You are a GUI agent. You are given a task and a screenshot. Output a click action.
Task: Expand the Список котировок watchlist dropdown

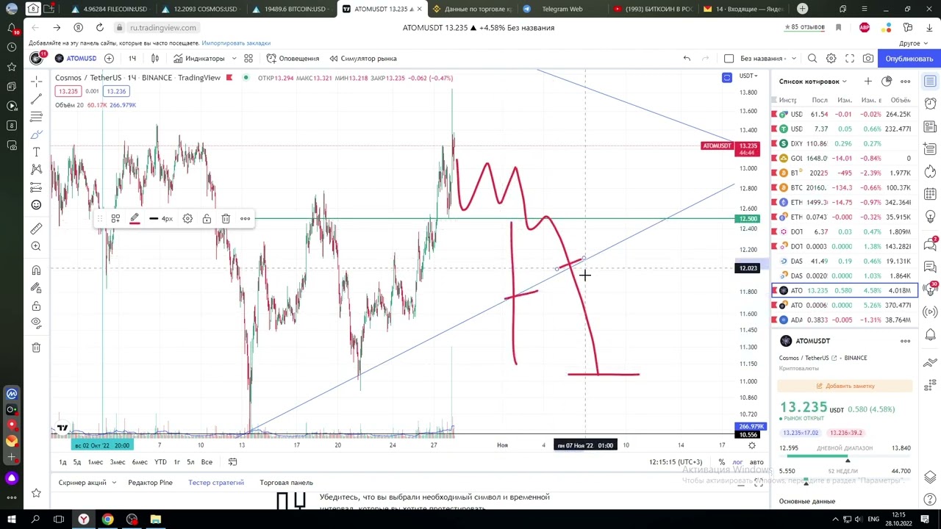[x=813, y=81]
